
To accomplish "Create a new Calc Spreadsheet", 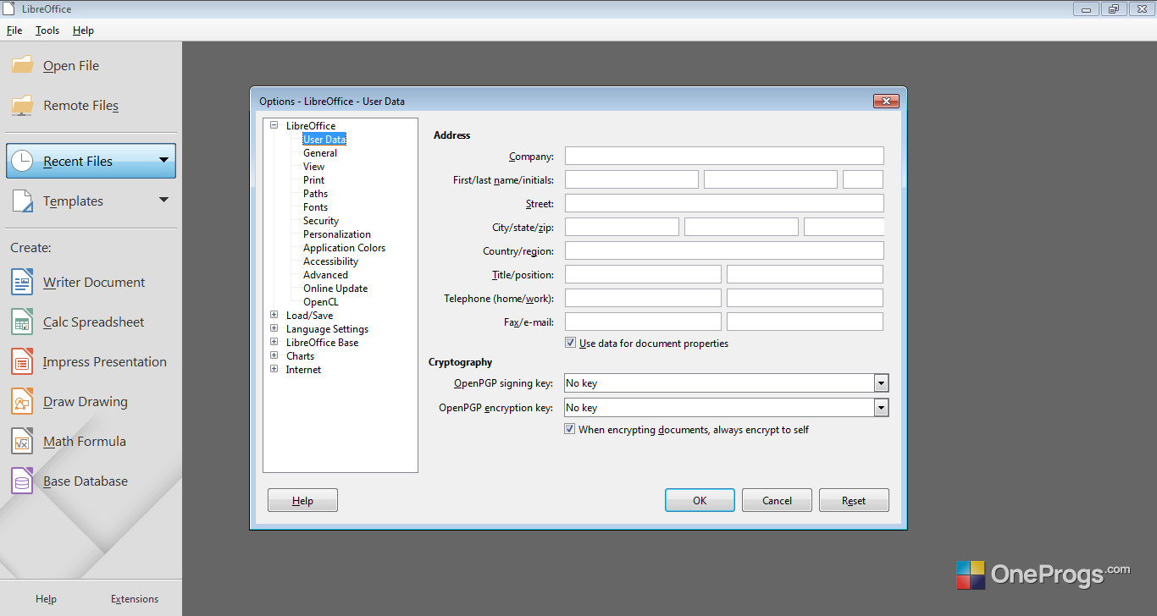I will click(77, 322).
